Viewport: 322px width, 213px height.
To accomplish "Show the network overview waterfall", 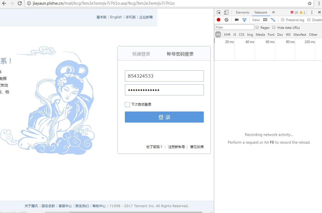I will pyautogui.click(x=273, y=20).
